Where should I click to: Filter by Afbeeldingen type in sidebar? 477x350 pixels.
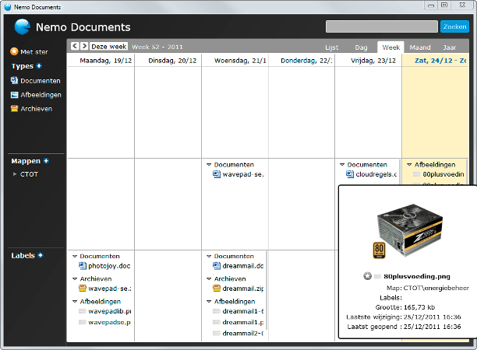pyautogui.click(x=41, y=95)
